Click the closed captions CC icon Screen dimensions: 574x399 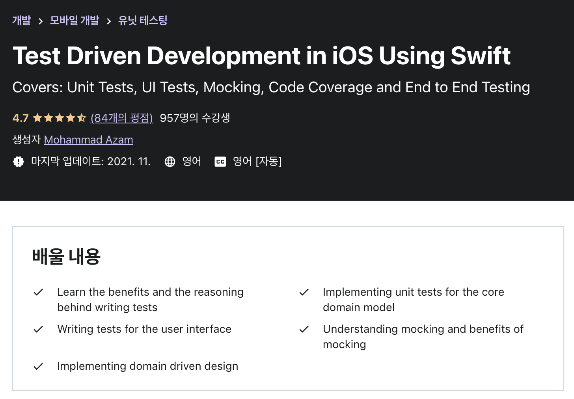click(x=220, y=162)
